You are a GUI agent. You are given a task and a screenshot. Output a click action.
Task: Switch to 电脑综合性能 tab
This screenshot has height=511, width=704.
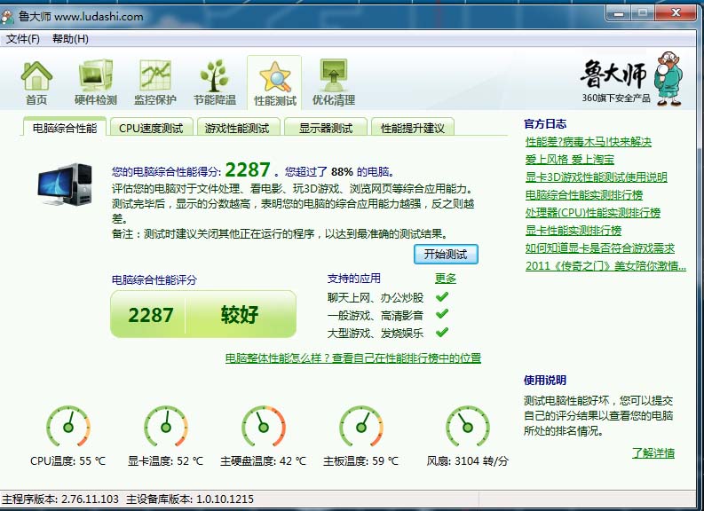[x=65, y=128]
